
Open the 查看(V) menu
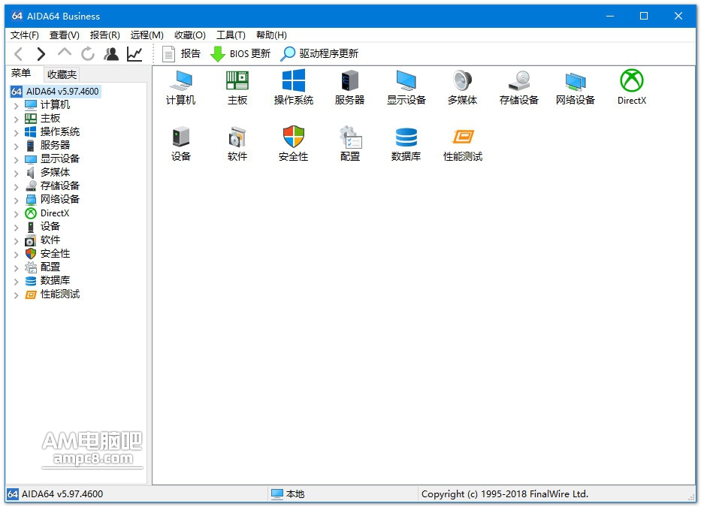[65, 35]
